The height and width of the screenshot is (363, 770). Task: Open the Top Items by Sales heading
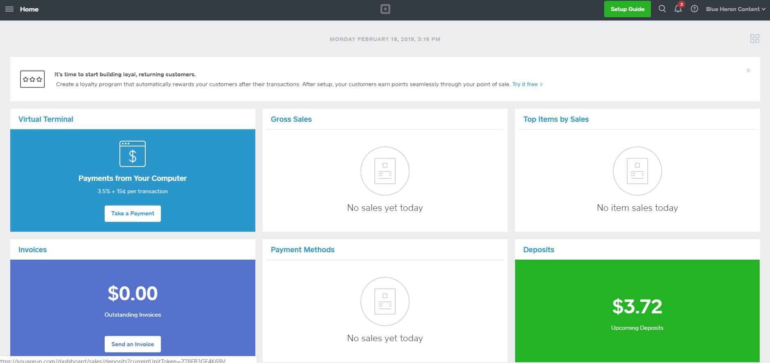(556, 119)
